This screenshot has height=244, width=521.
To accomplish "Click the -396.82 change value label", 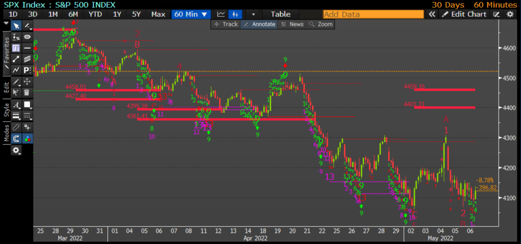I will (x=486, y=188).
